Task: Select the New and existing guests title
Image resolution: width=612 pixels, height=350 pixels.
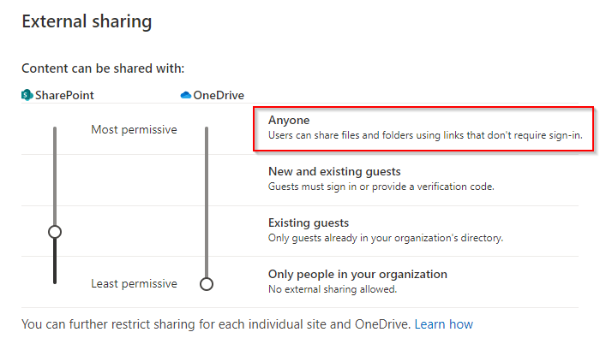Action: (334, 171)
